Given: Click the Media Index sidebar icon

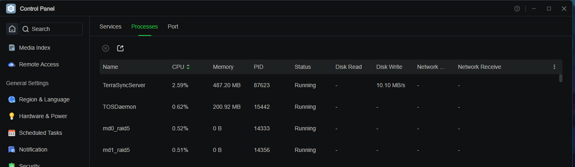Looking at the screenshot, I should pyautogui.click(x=12, y=48).
